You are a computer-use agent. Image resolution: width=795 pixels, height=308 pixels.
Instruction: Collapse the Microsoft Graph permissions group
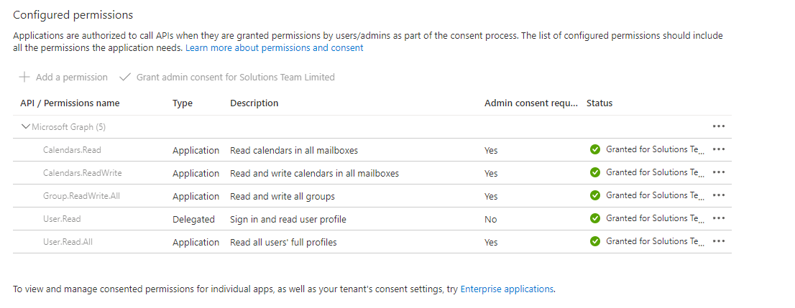click(26, 127)
